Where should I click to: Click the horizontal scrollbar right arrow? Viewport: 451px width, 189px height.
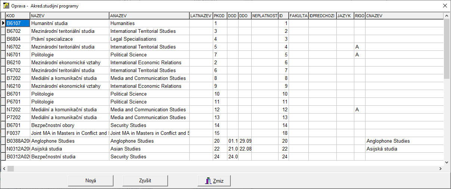coord(441,169)
